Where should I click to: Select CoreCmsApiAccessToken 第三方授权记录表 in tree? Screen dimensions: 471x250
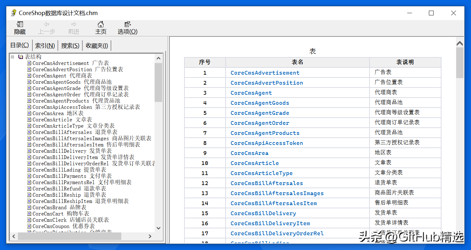pyautogui.click(x=86, y=107)
